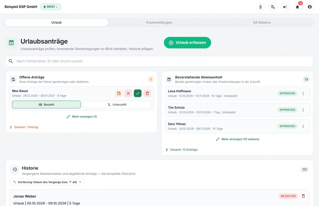Click the Historie count badge 117

[x=305, y=170]
